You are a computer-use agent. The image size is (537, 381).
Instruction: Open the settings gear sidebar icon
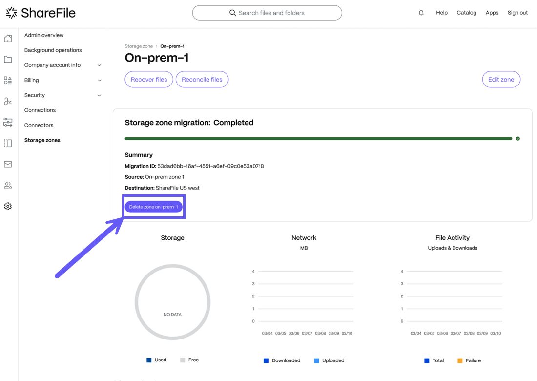pyautogui.click(x=8, y=206)
